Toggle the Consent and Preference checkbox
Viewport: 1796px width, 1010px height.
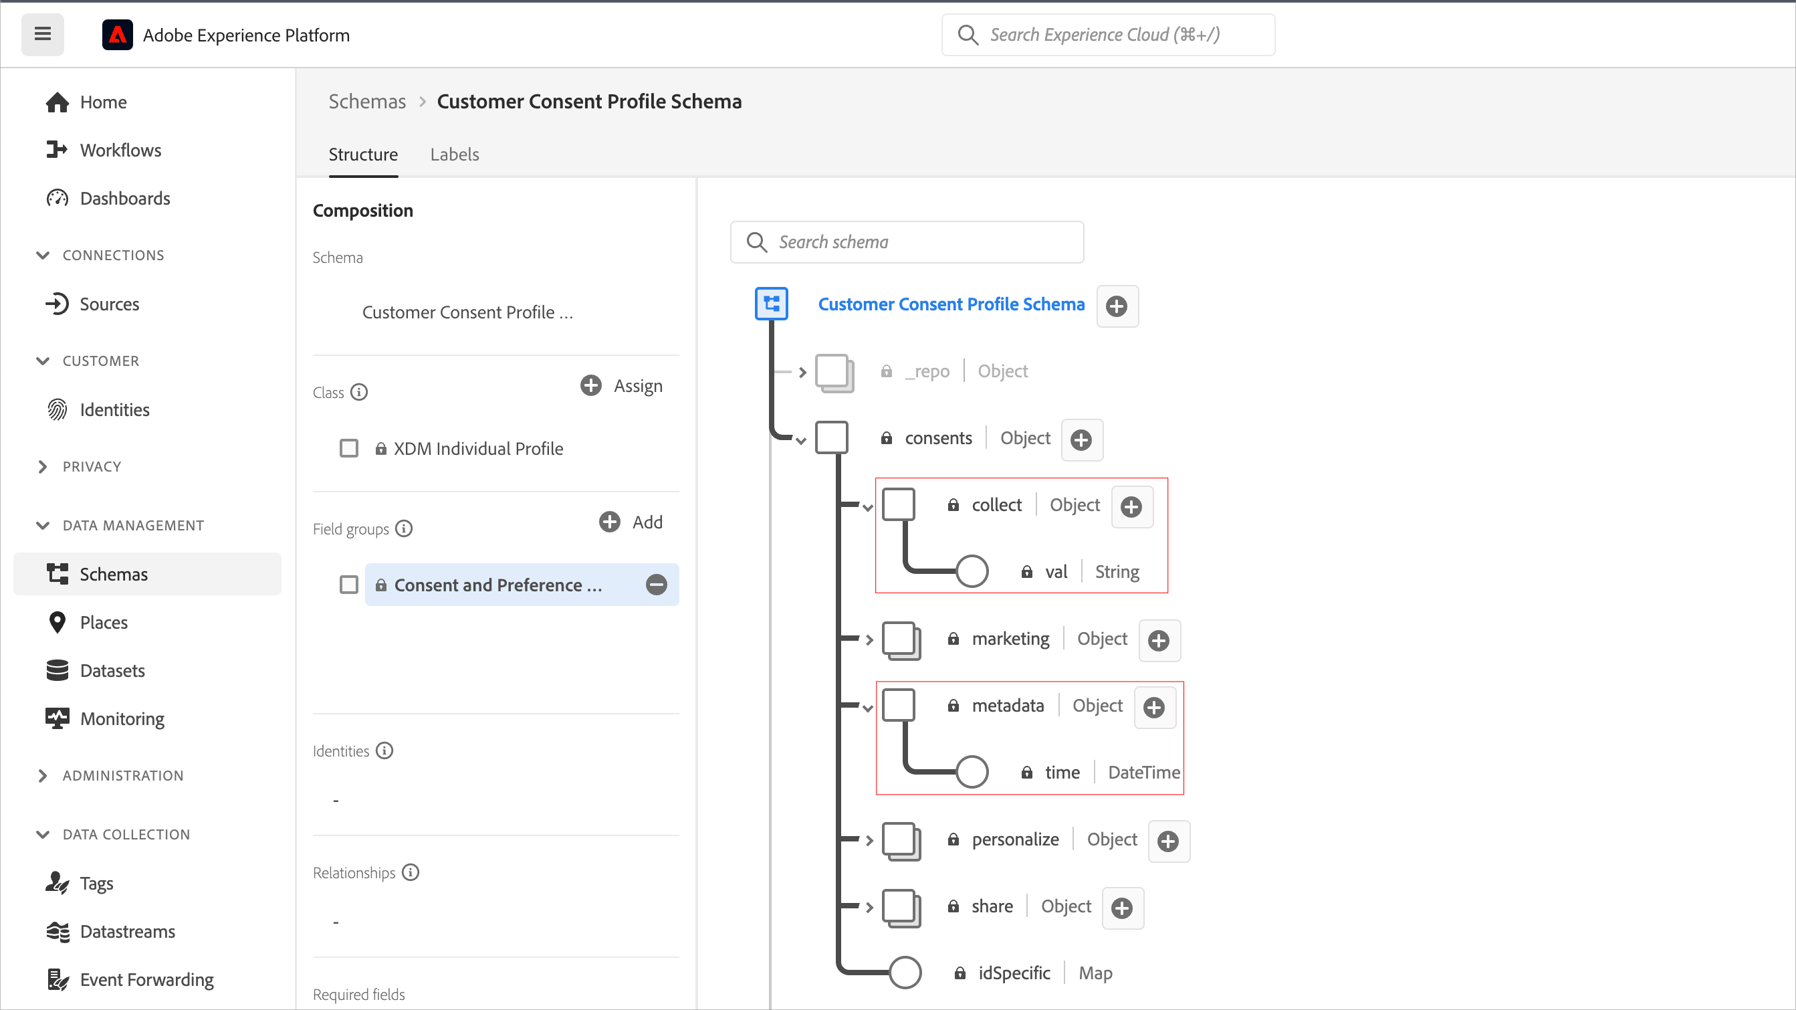click(348, 585)
